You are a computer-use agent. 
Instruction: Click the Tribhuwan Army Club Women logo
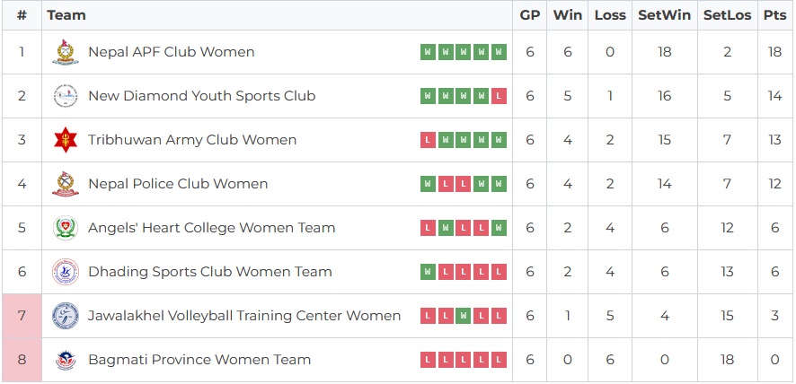[x=65, y=140]
